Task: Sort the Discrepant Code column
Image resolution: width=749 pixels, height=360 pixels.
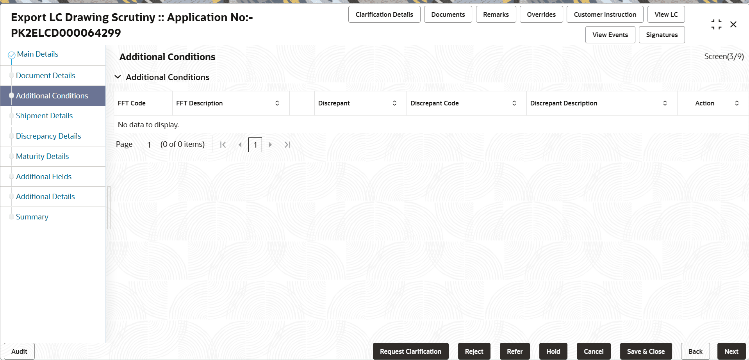Action: click(x=514, y=103)
